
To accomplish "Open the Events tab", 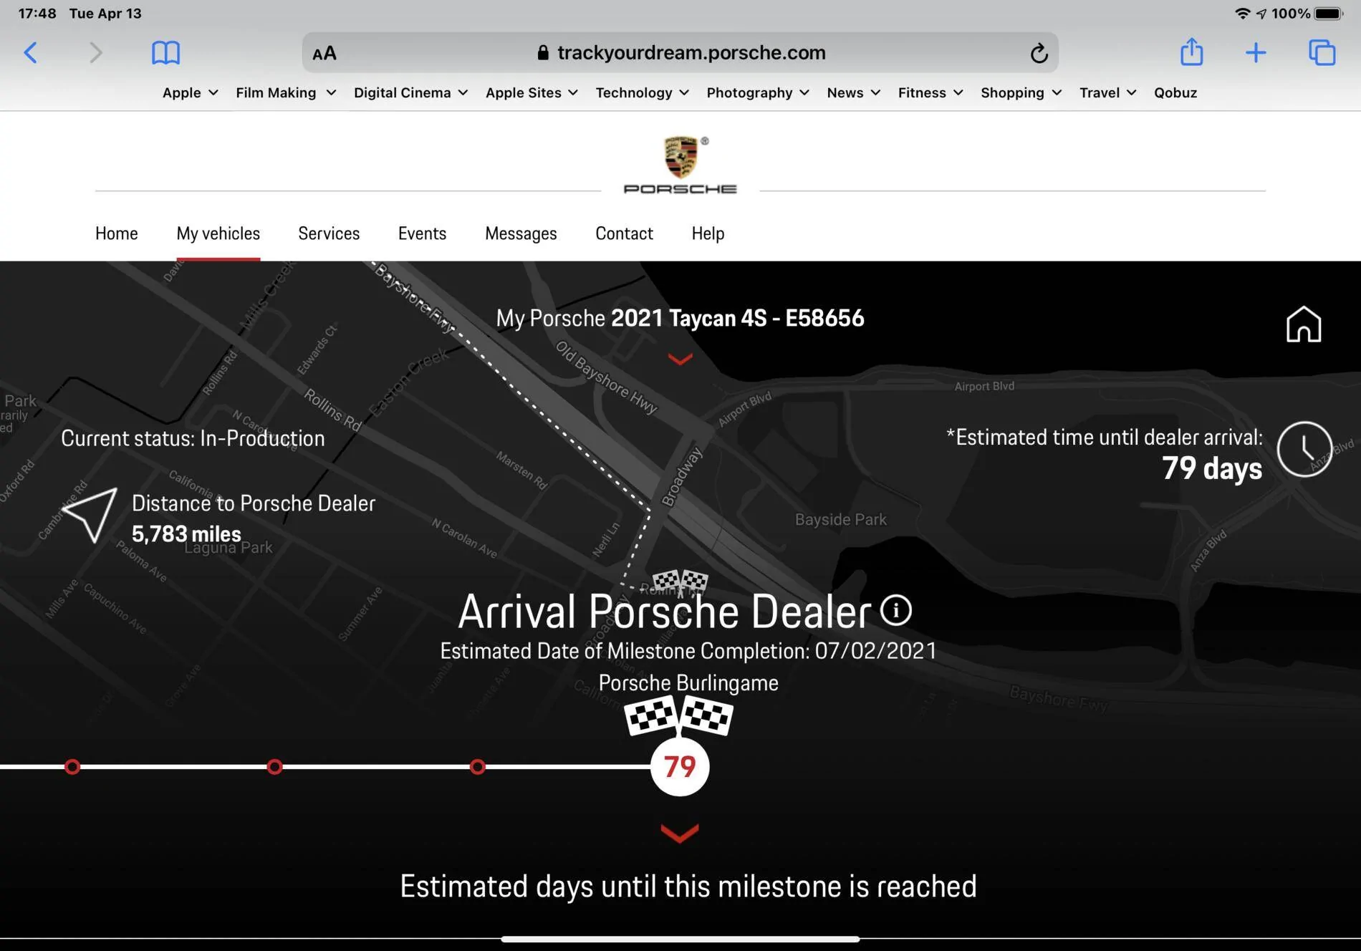I will [x=422, y=233].
